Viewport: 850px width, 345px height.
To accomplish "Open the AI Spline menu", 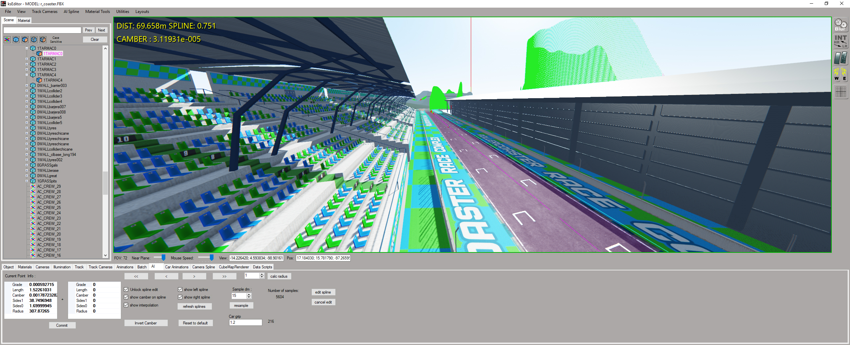I will (71, 12).
